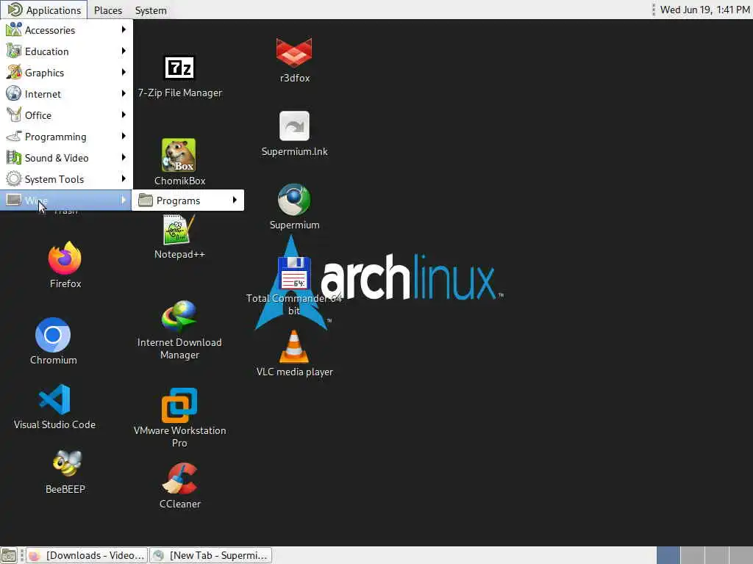Open the Graphics submenu
The image size is (753, 564).
[x=66, y=73]
